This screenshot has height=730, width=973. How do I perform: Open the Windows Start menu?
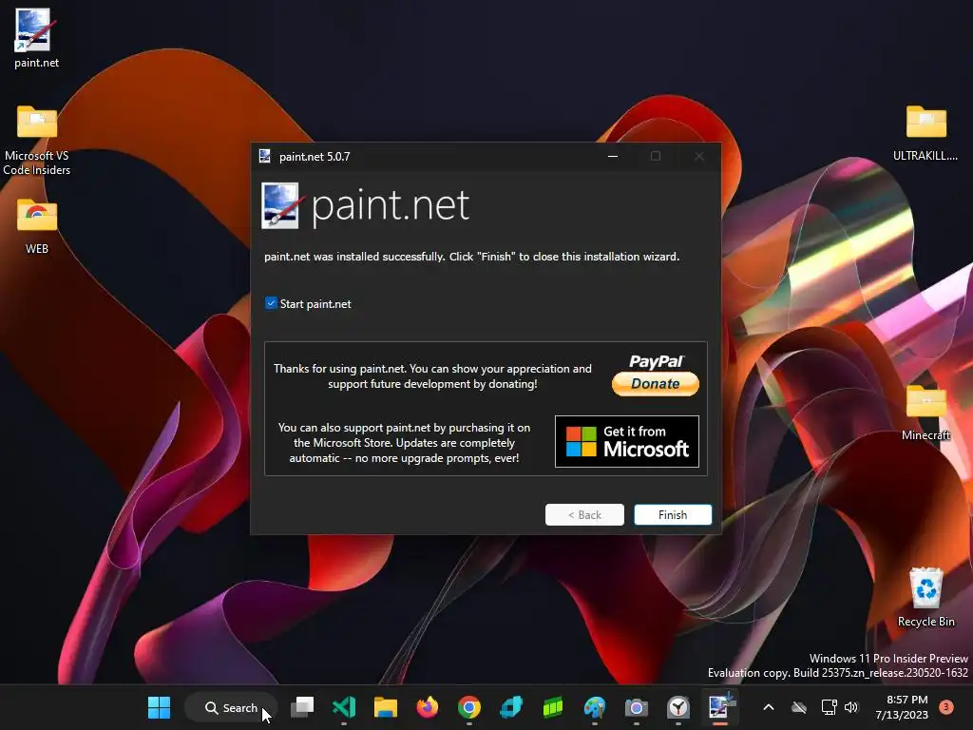[159, 707]
